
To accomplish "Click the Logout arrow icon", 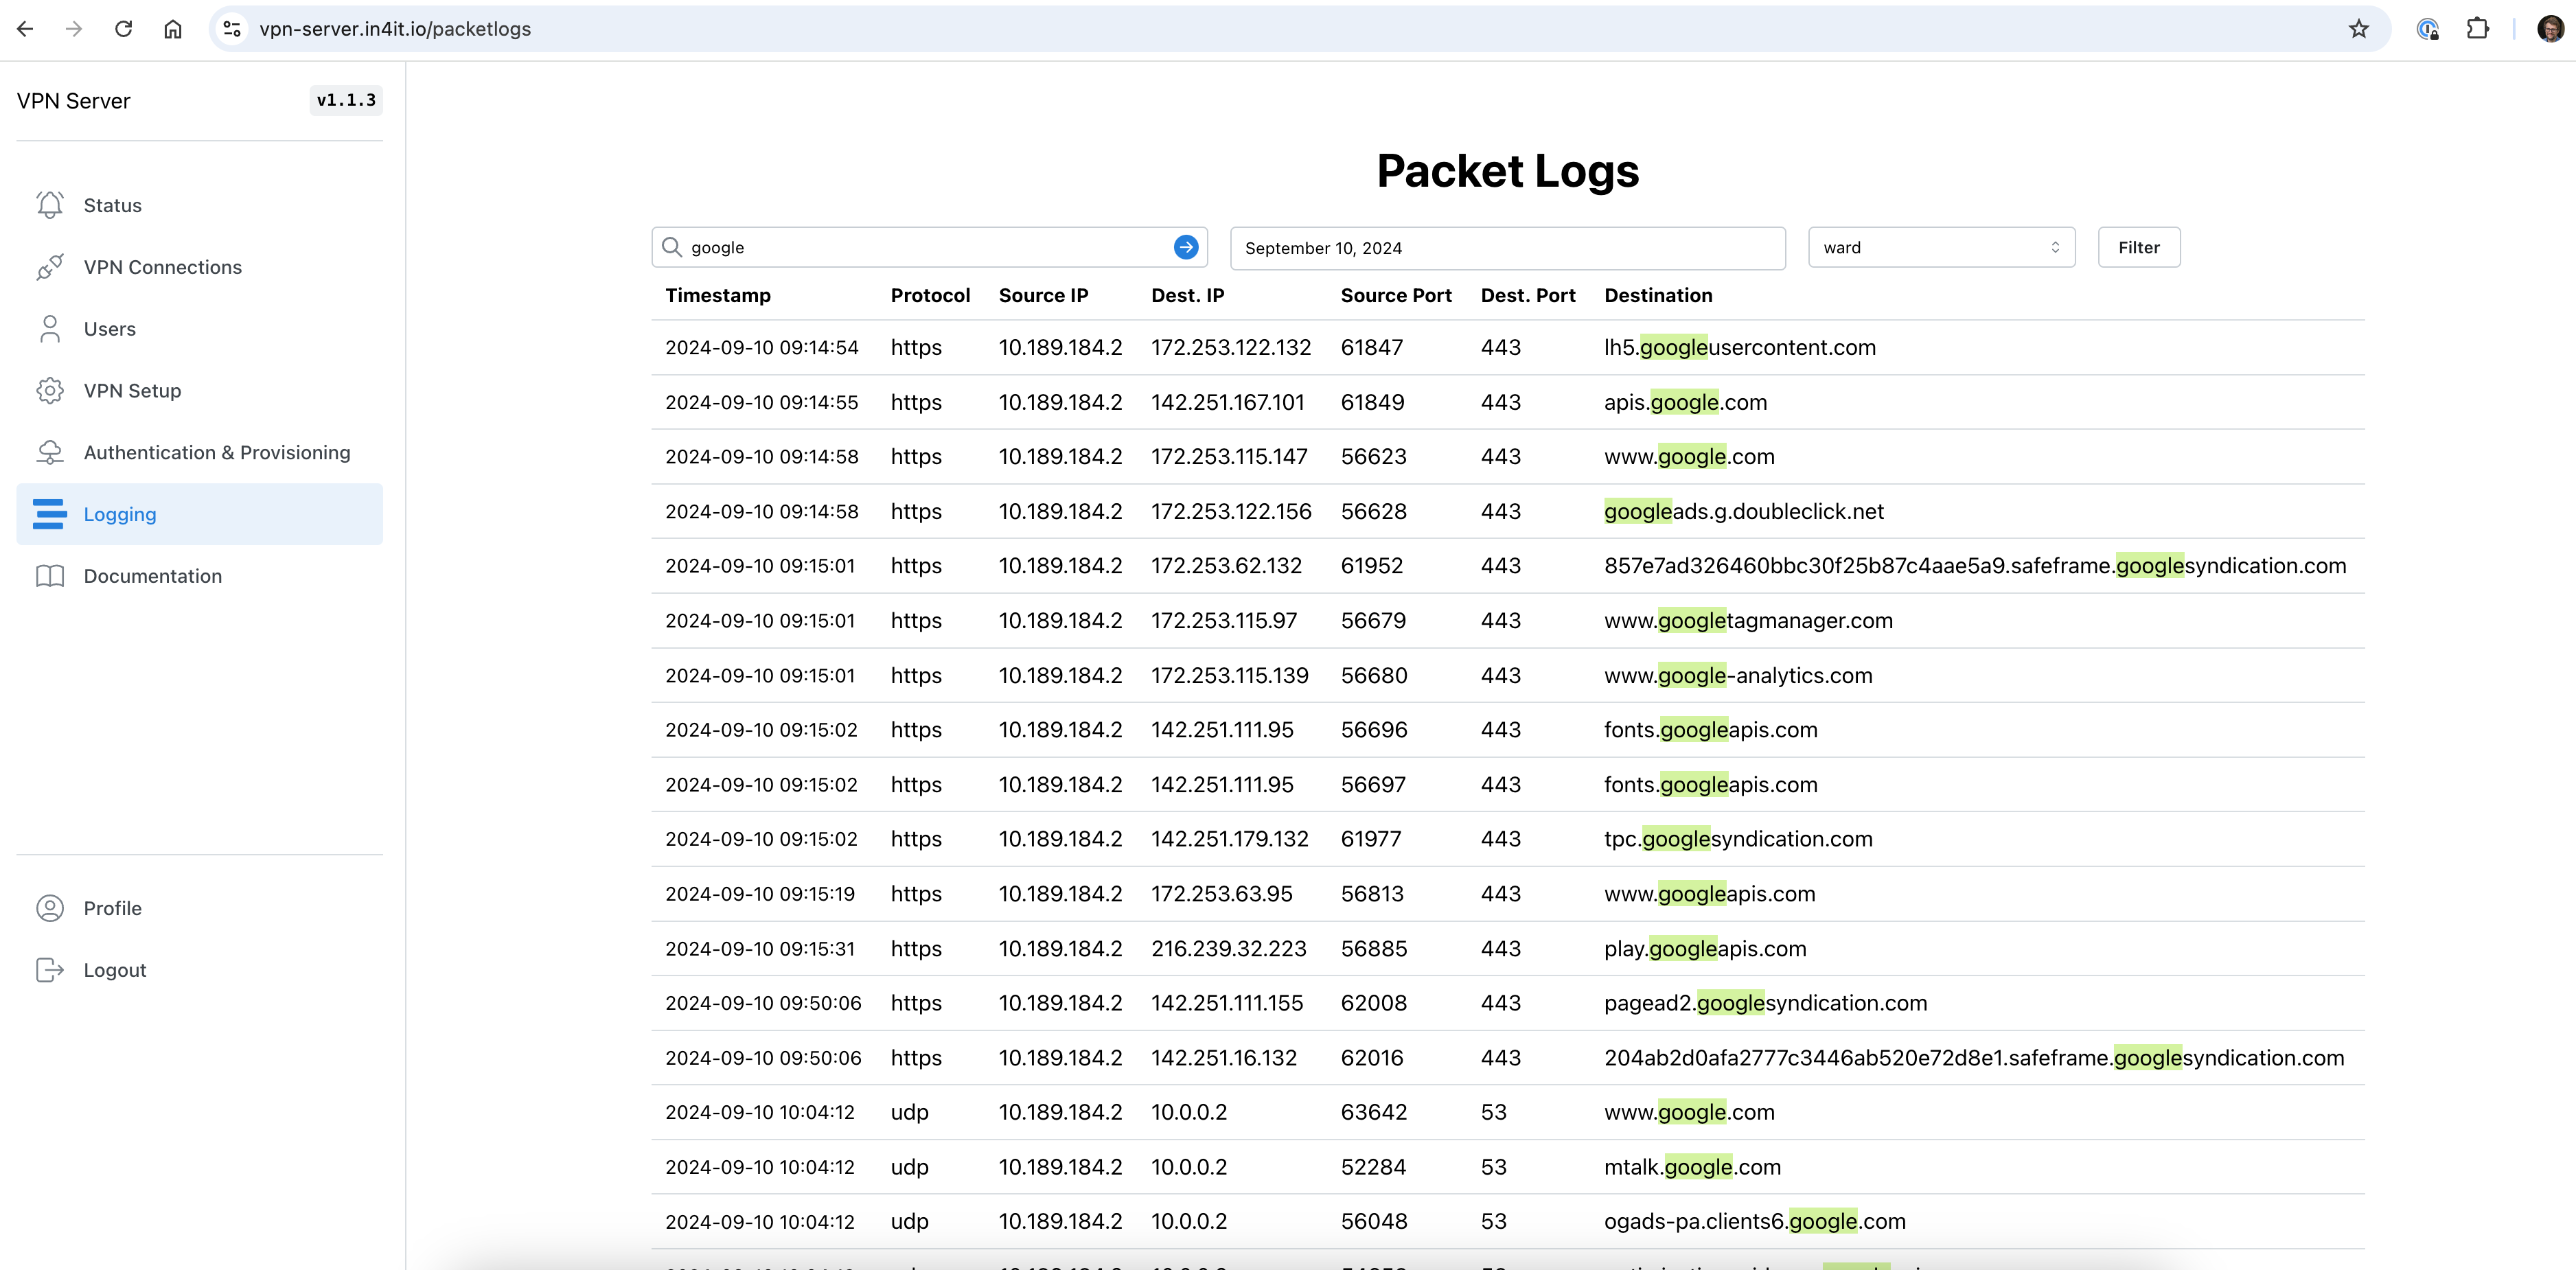I will (x=50, y=969).
